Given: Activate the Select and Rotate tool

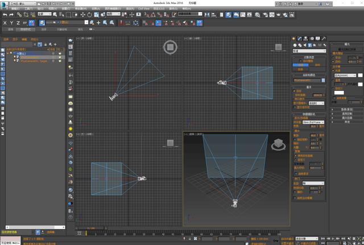Looking at the screenshot, I should pyautogui.click(x=89, y=15).
